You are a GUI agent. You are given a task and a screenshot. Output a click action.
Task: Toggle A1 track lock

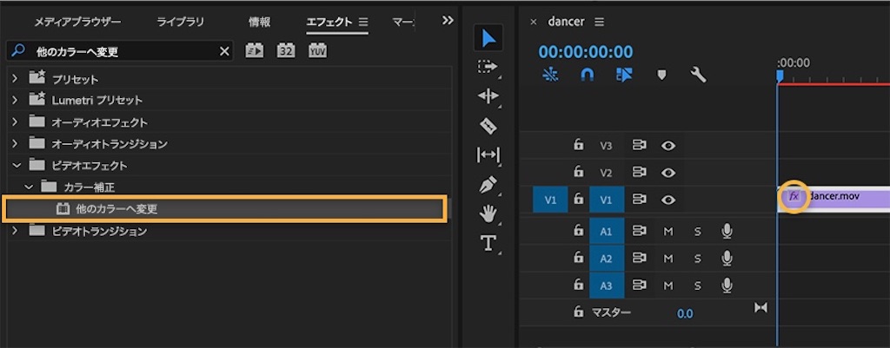coord(578,230)
